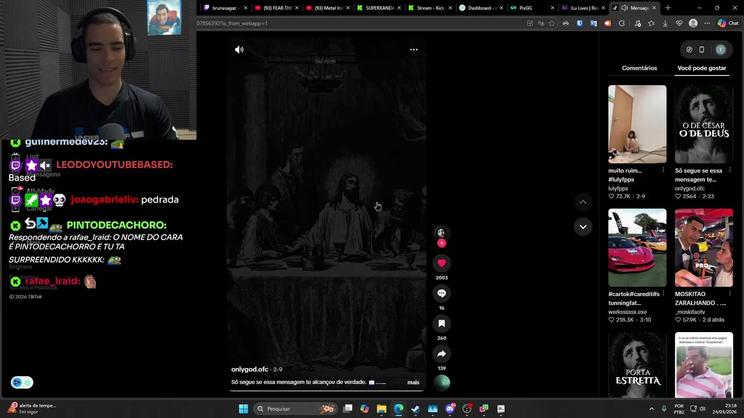The image size is (744, 418).
Task: Open the lulyfpps thumbnail of the girl sitting
Action: [637, 124]
